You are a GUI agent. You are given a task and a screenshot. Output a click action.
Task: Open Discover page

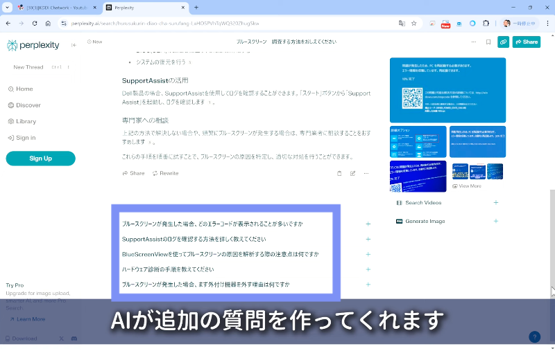click(x=24, y=105)
